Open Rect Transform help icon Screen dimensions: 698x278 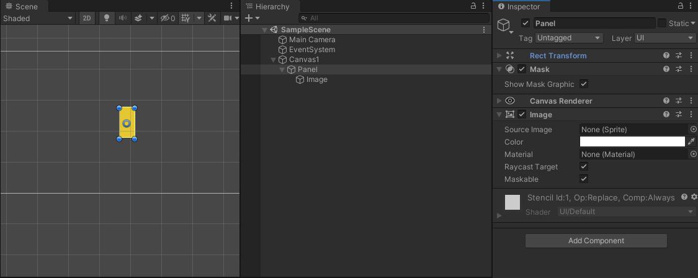pos(666,56)
